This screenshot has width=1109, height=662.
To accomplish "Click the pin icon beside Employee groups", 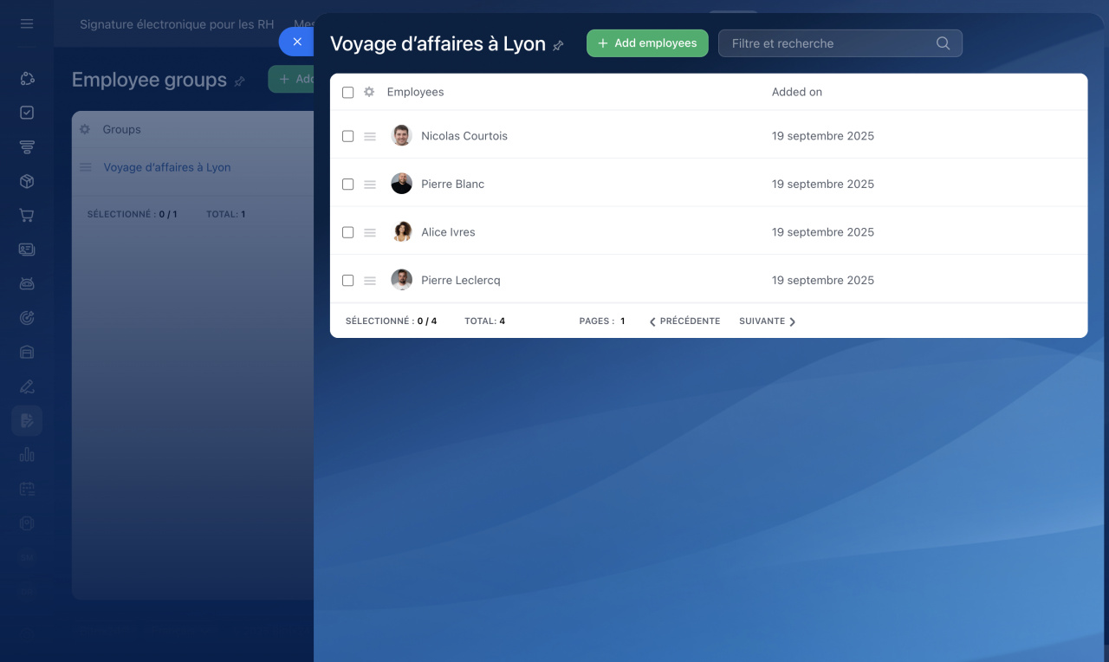I will (x=240, y=81).
